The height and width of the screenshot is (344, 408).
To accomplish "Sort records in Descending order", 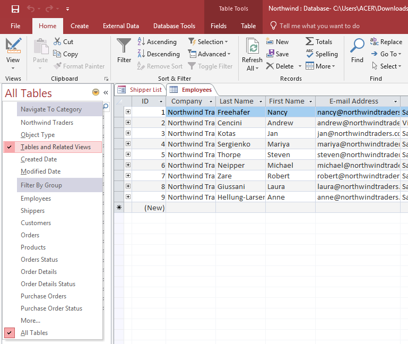I will click(158, 54).
